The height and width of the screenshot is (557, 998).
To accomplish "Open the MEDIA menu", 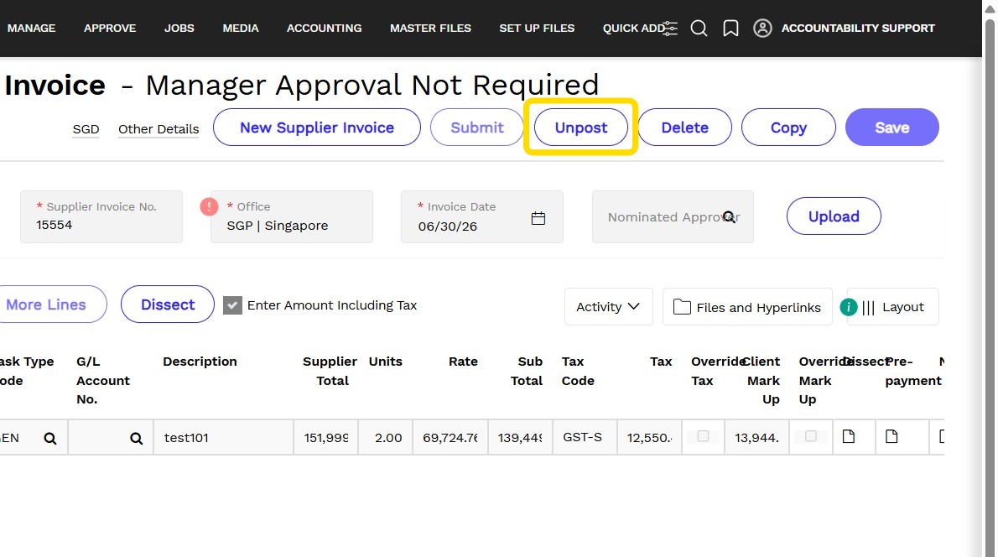I will coord(241,28).
